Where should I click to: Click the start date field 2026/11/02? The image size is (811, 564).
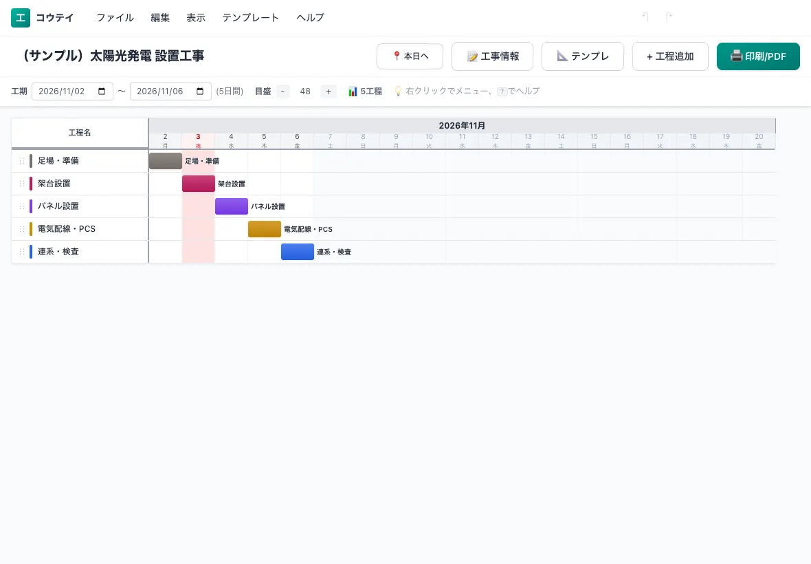tap(72, 91)
